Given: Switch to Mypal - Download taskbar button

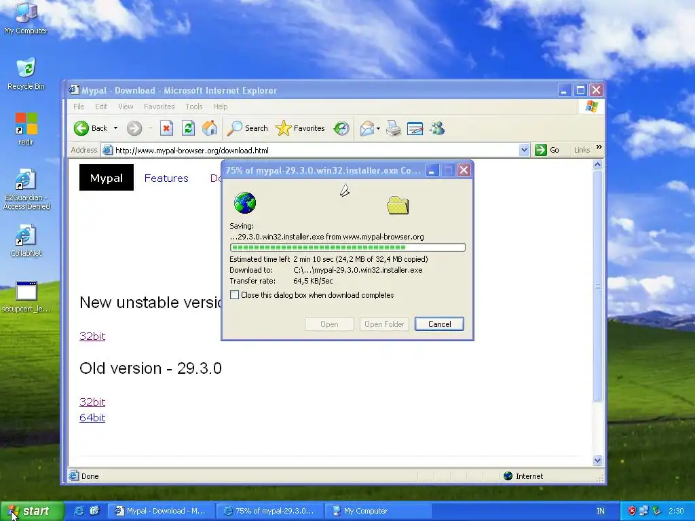Looking at the screenshot, I should pyautogui.click(x=162, y=511).
